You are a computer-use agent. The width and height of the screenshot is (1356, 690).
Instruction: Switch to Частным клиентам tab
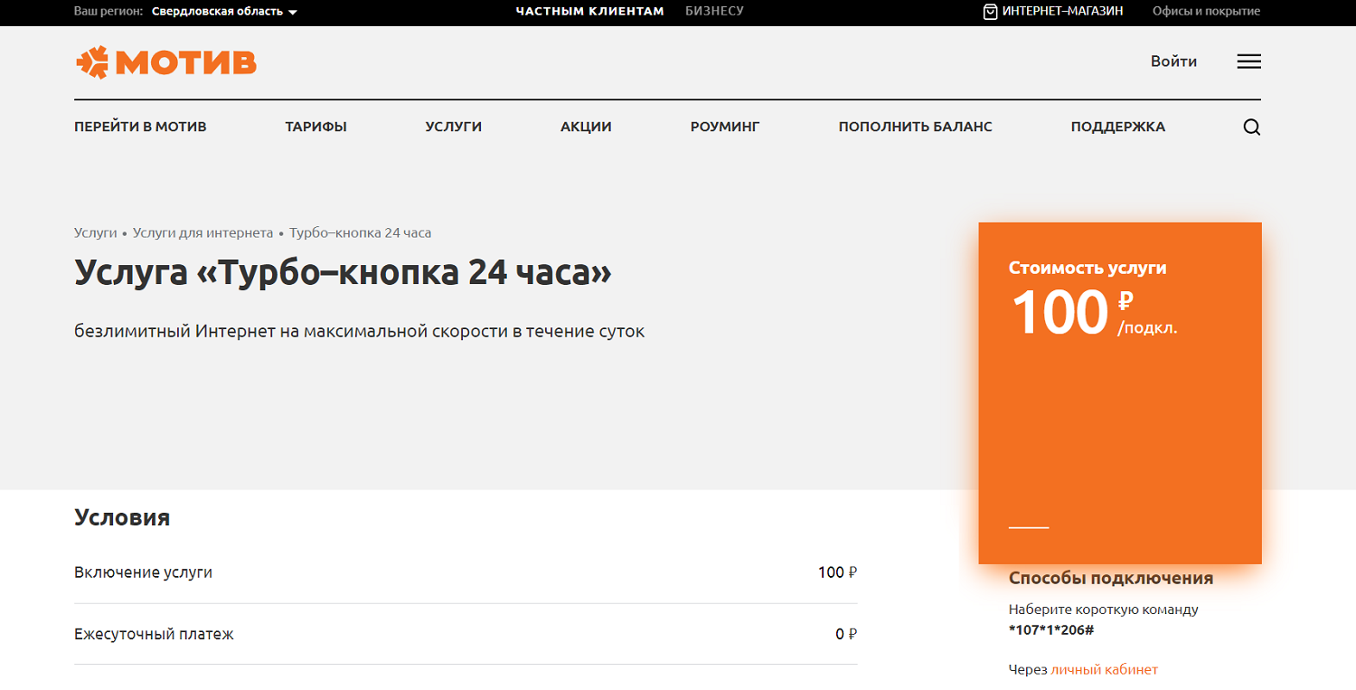(589, 12)
